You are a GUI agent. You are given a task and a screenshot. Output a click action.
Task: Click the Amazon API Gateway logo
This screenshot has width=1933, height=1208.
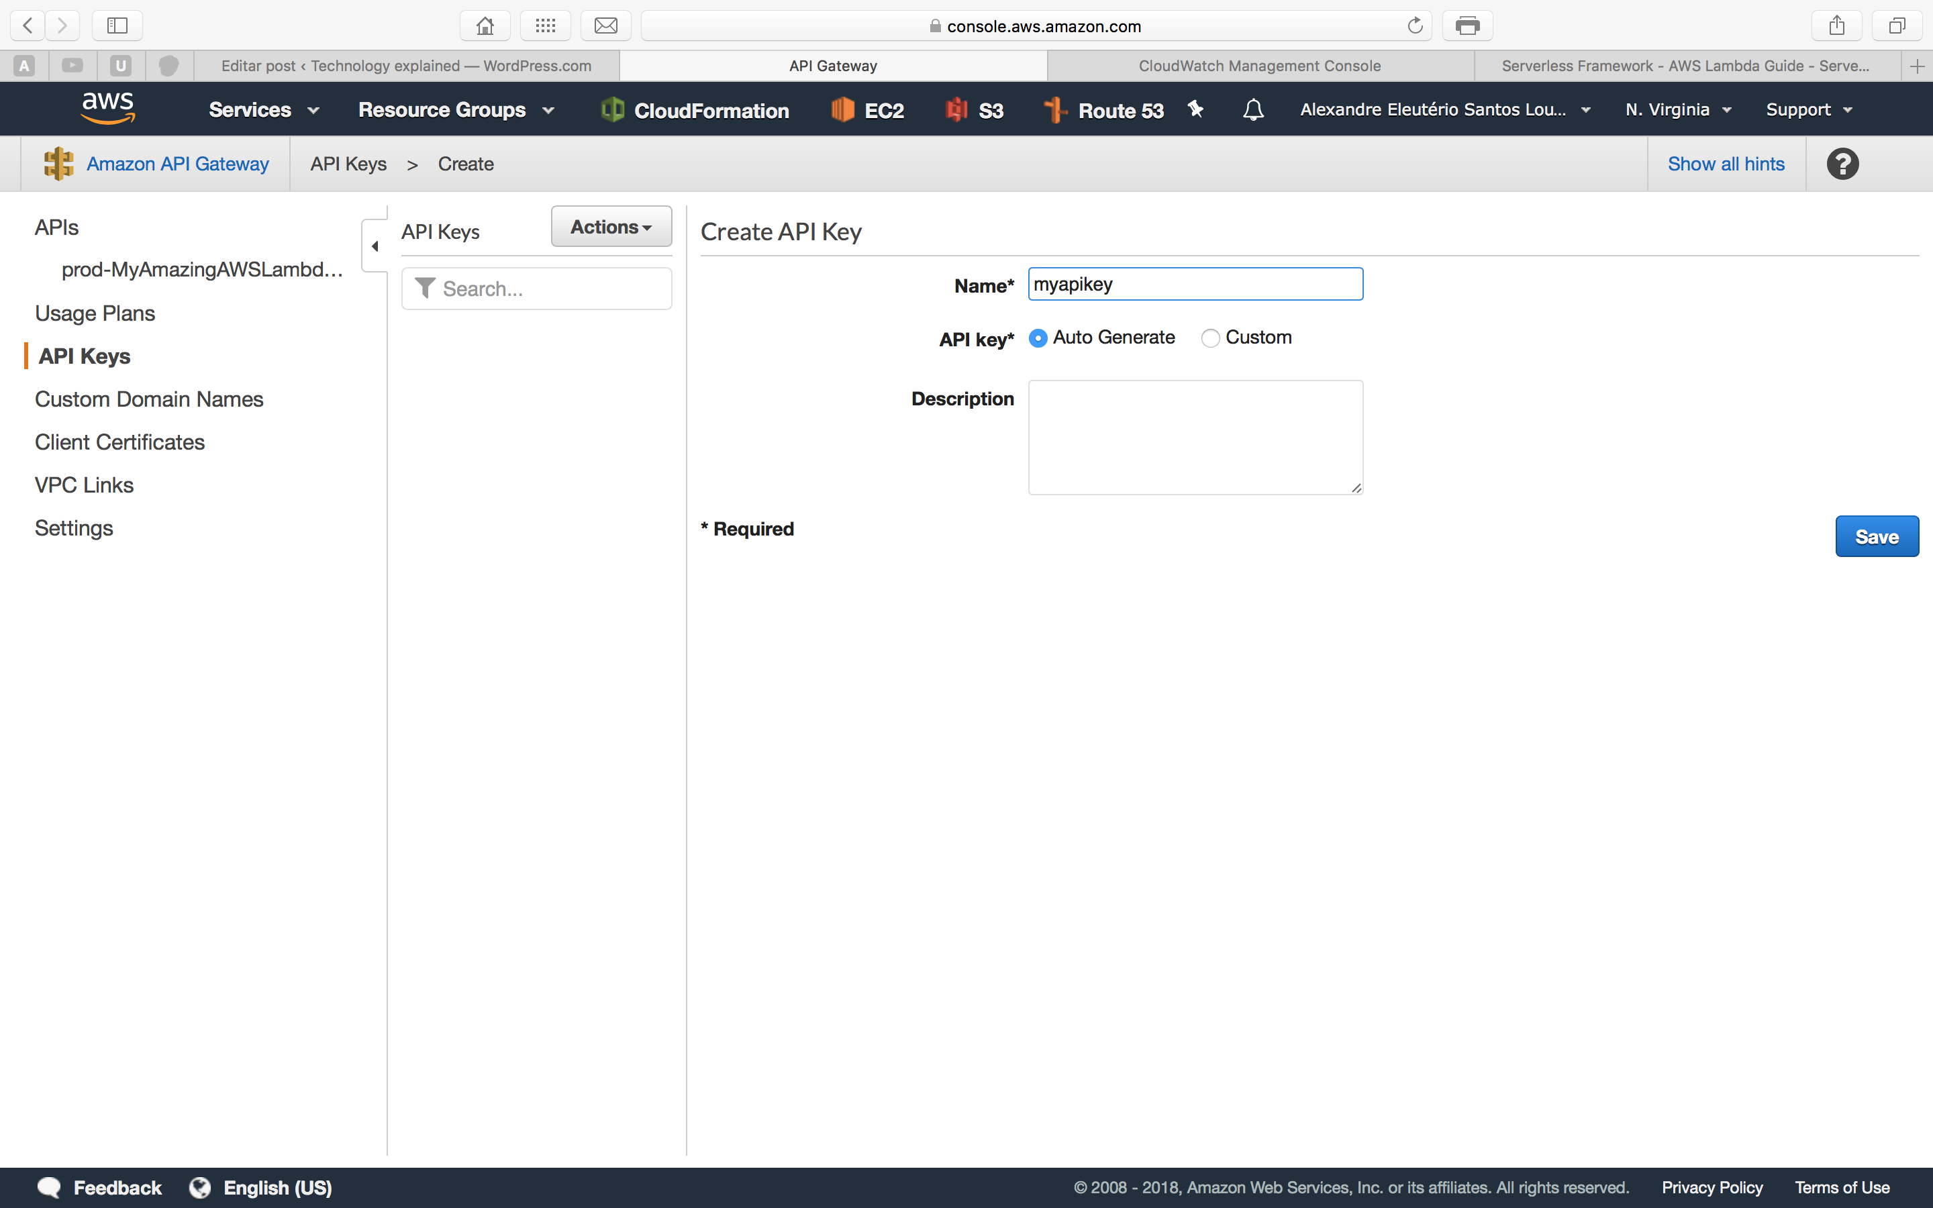(x=58, y=163)
